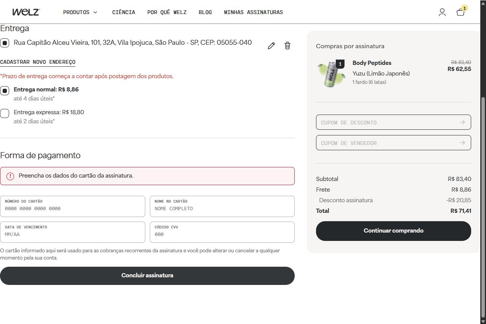This screenshot has height=324, width=486.
Task: Click the Forma de pagamento heading
Action: click(40, 156)
